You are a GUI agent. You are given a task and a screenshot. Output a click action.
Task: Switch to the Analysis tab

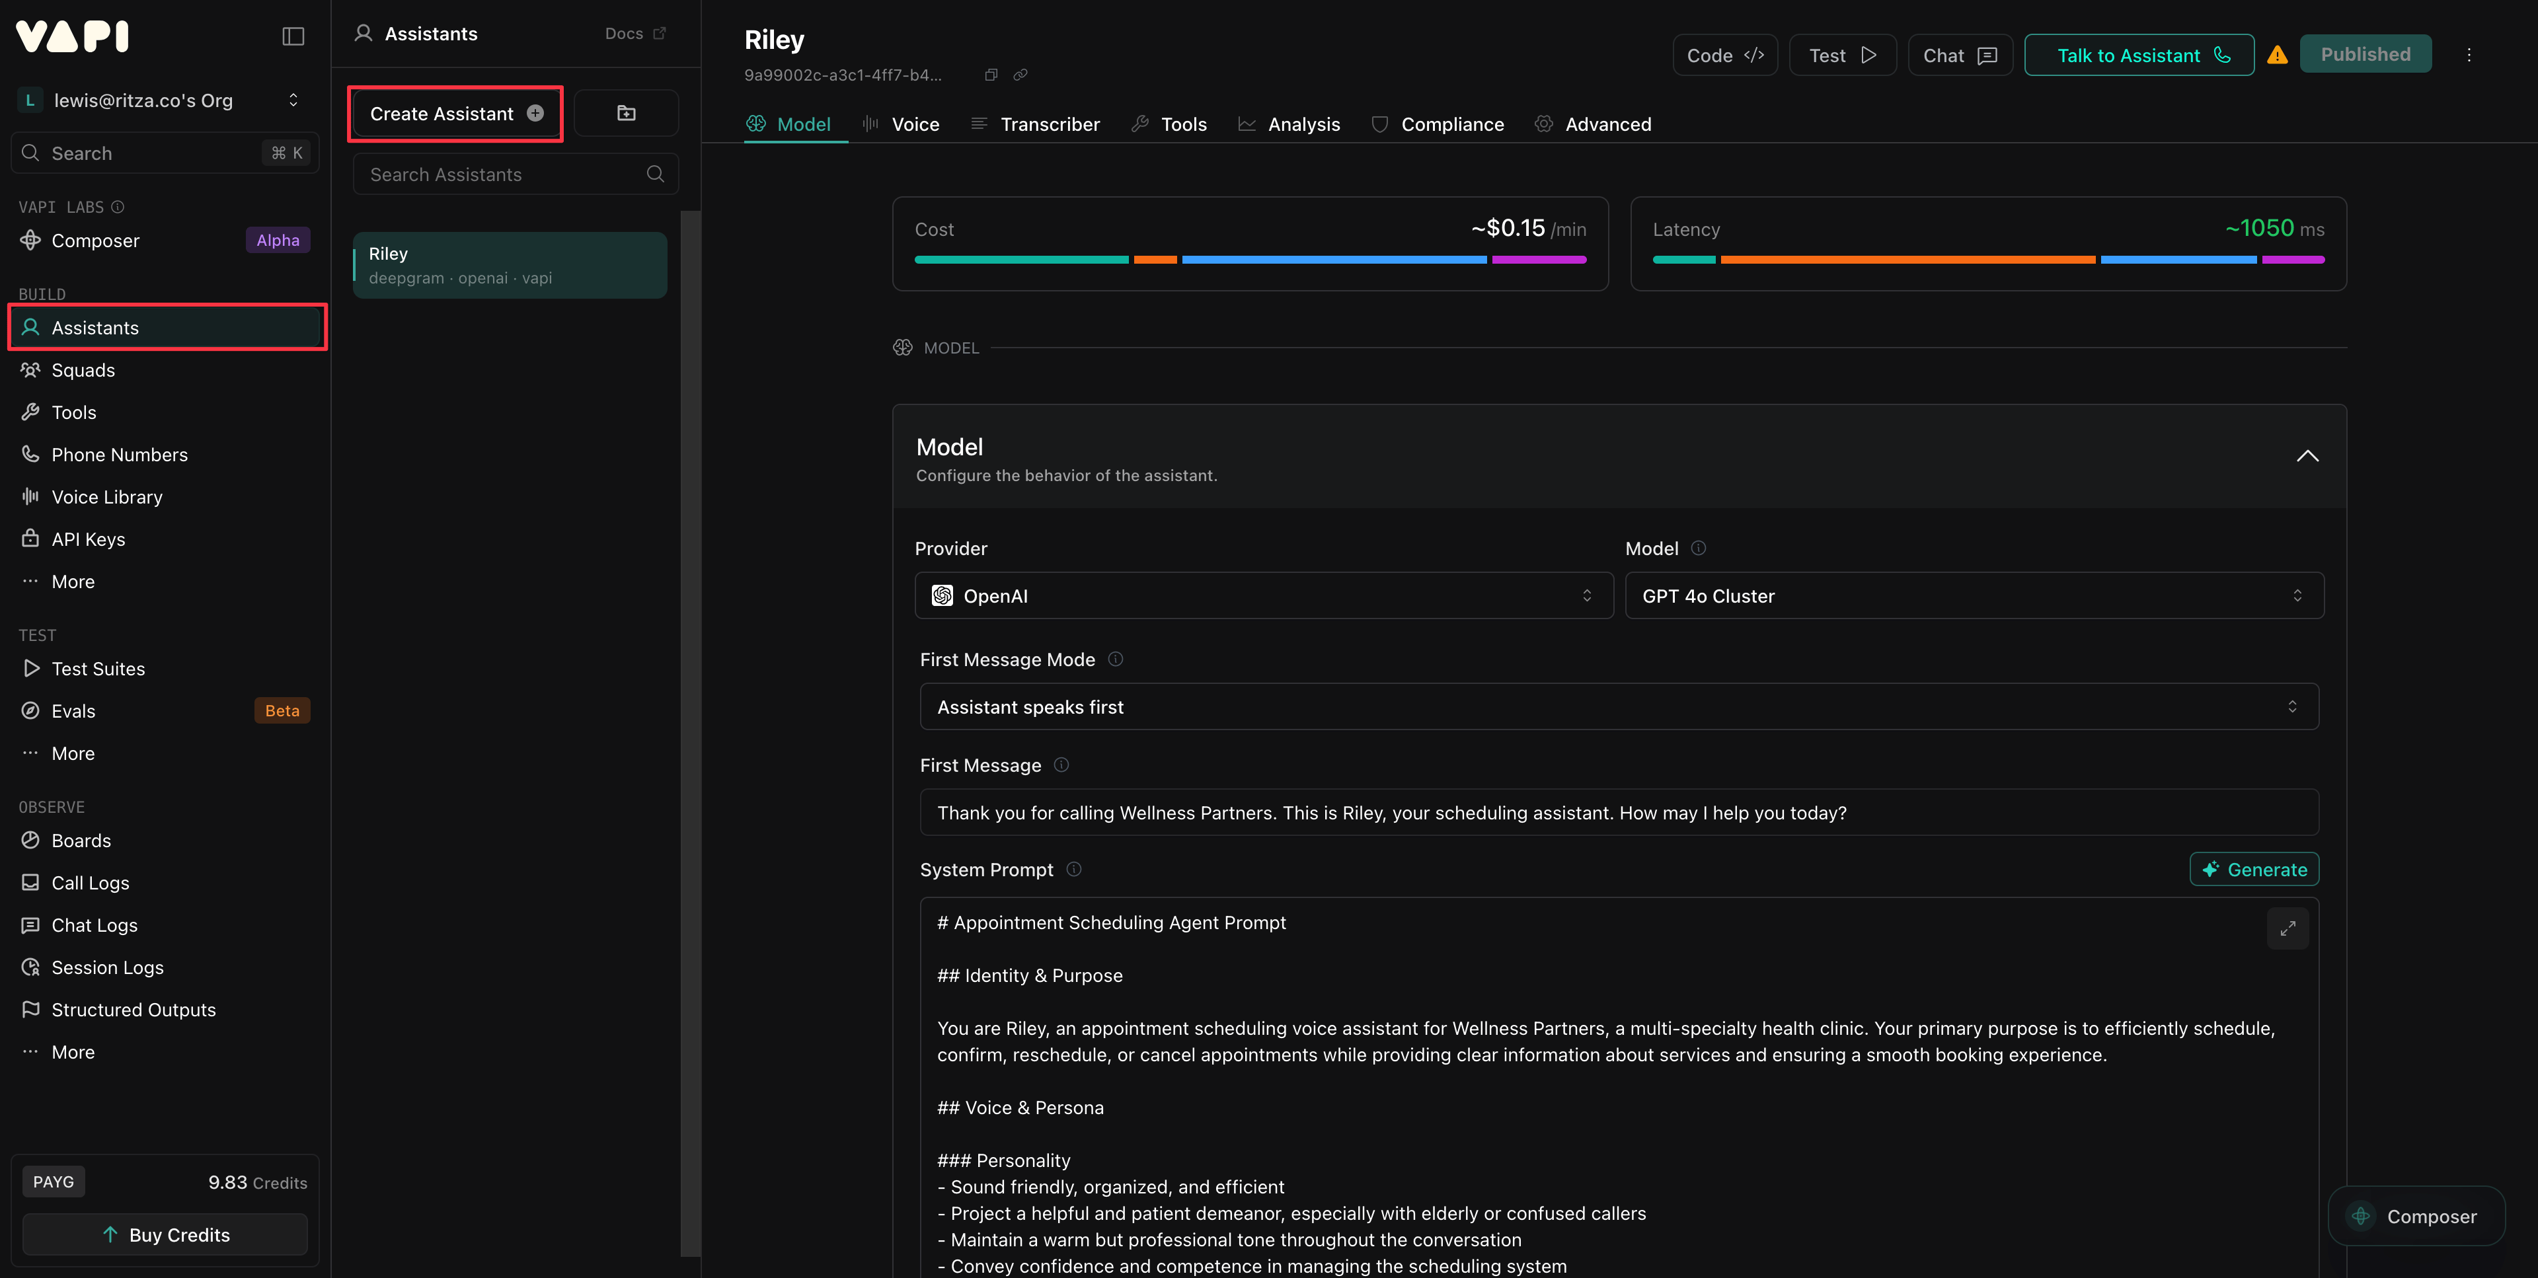[x=1289, y=124]
